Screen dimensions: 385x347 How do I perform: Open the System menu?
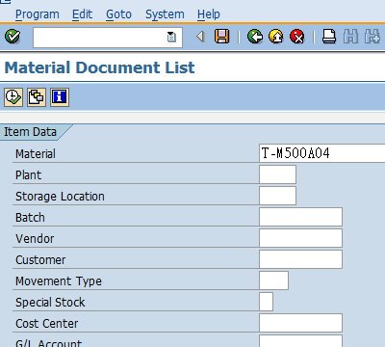pos(165,14)
